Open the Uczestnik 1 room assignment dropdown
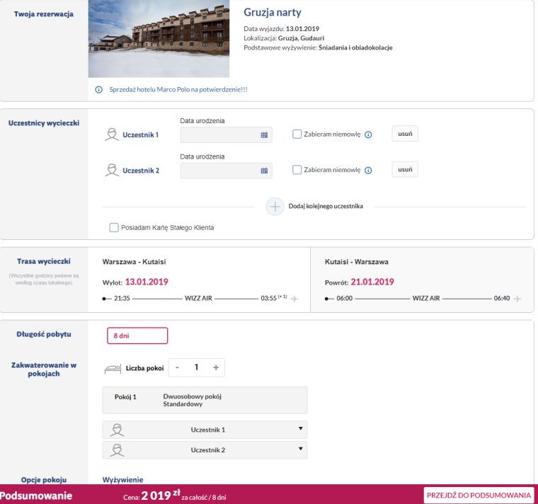Screen dimensions: 538x504 [205, 430]
